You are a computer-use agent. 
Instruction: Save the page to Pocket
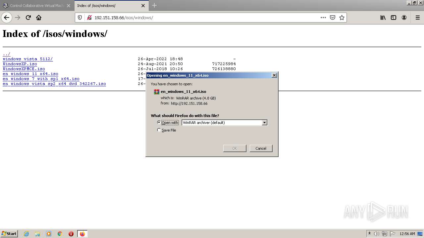[333, 18]
